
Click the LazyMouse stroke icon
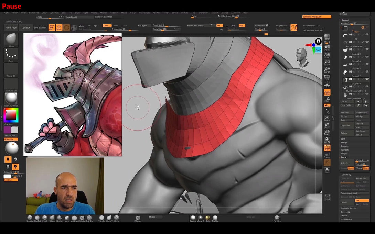[x=294, y=27]
